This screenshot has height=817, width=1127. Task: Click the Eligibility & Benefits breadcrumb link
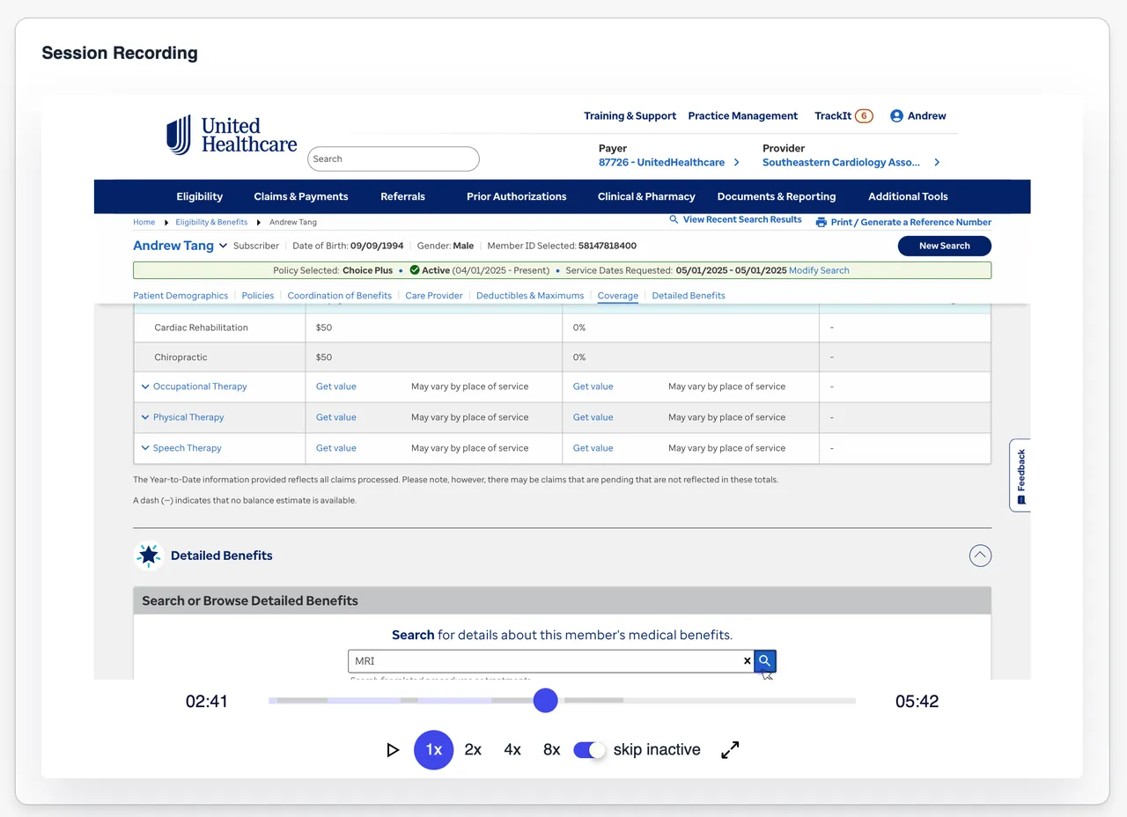pos(211,223)
